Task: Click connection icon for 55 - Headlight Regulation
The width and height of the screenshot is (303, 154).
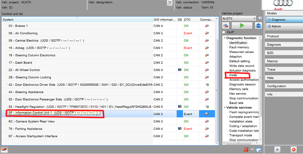Action: 207,106
